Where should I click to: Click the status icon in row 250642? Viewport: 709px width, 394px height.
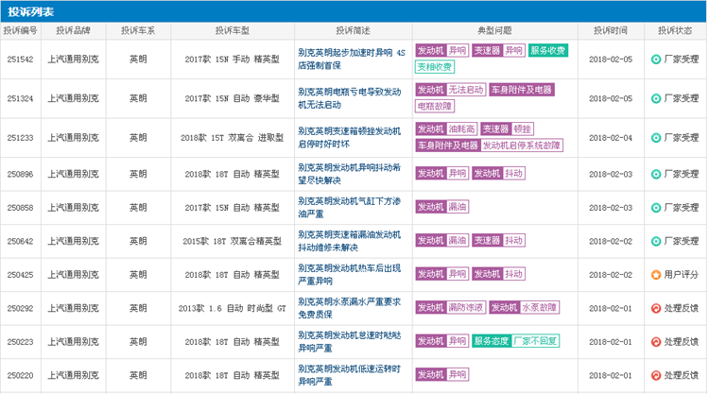656,241
